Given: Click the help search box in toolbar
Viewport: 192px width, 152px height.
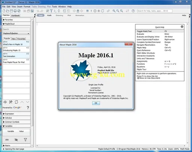Looking at the screenshot, I should (154, 11).
